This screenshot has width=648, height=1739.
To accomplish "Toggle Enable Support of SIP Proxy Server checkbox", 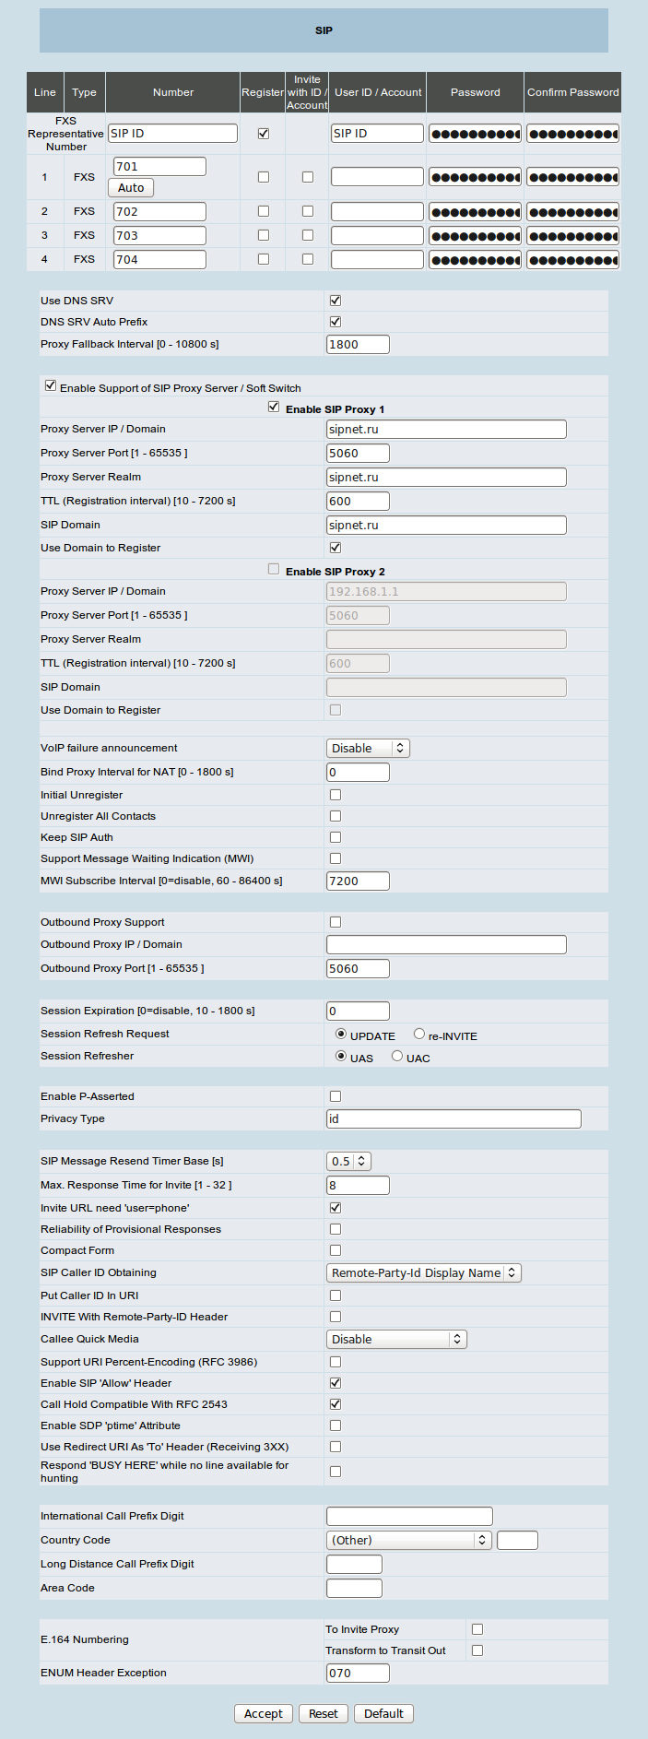I will click(51, 386).
